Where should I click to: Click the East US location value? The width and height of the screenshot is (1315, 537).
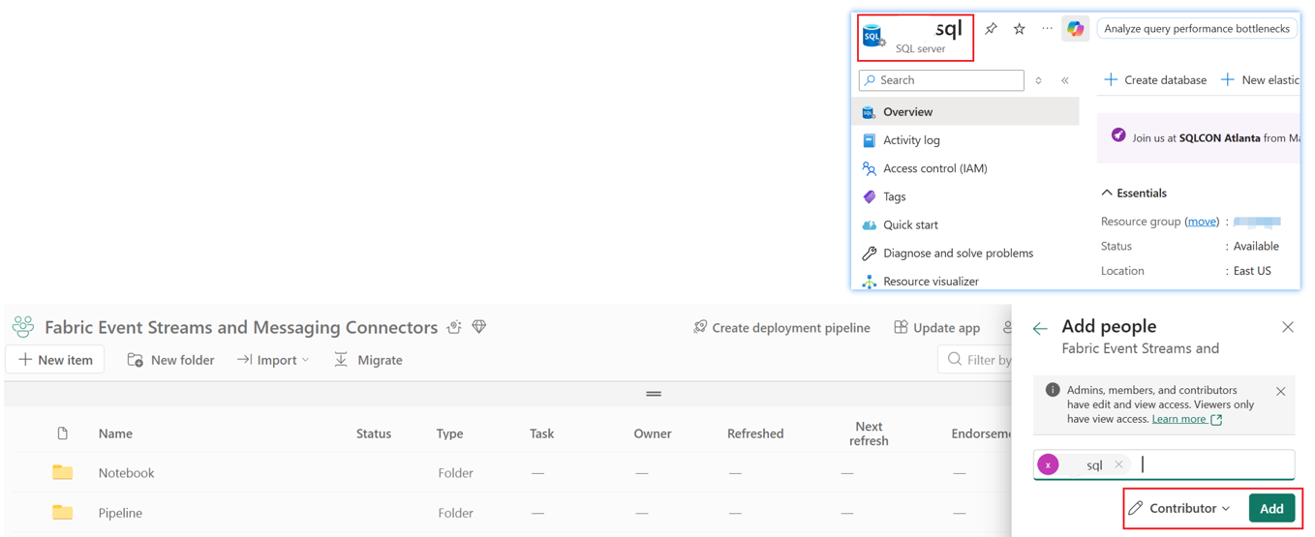(1252, 271)
